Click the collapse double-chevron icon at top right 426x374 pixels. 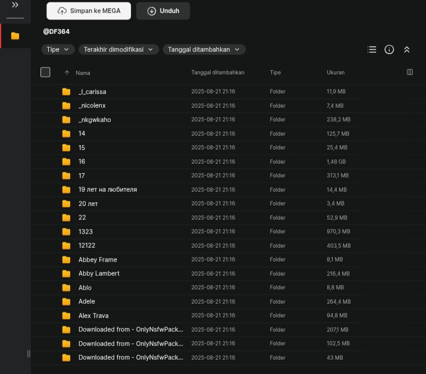407,49
